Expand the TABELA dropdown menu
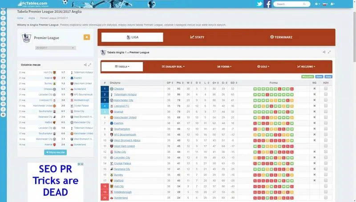 click(x=122, y=67)
